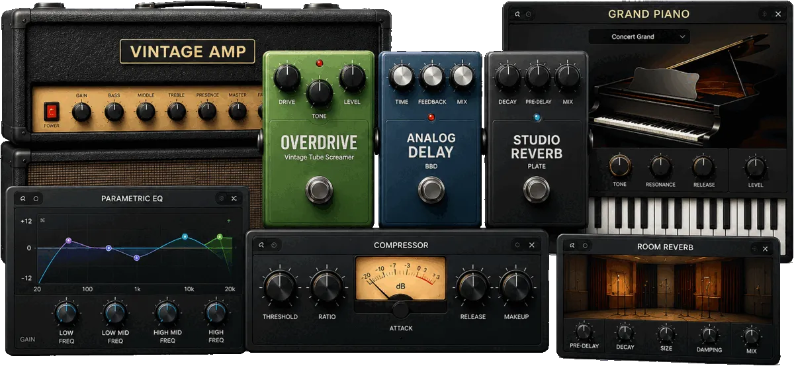This screenshot has width=794, height=366.
Task: Open the Concert Grand preset dropdown
Action: point(639,37)
